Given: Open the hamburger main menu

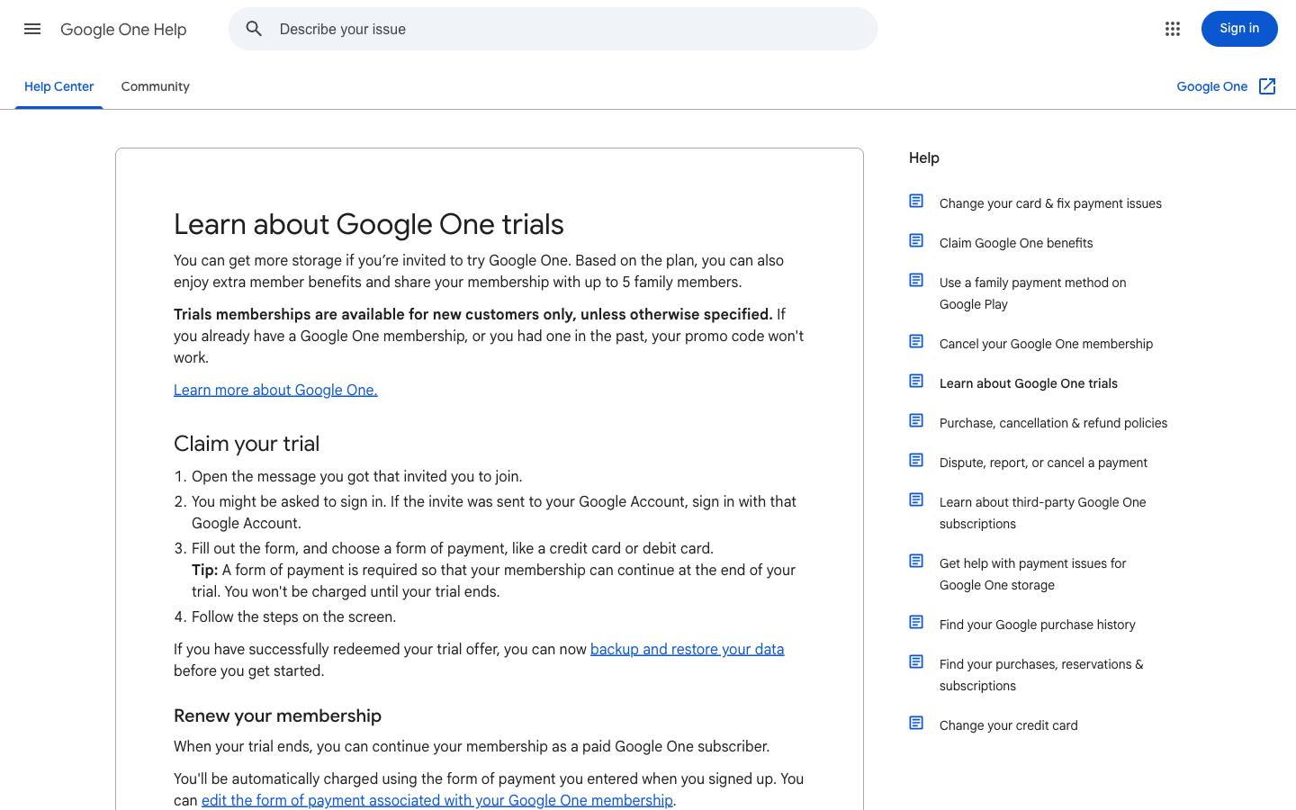Looking at the screenshot, I should click(x=32, y=29).
